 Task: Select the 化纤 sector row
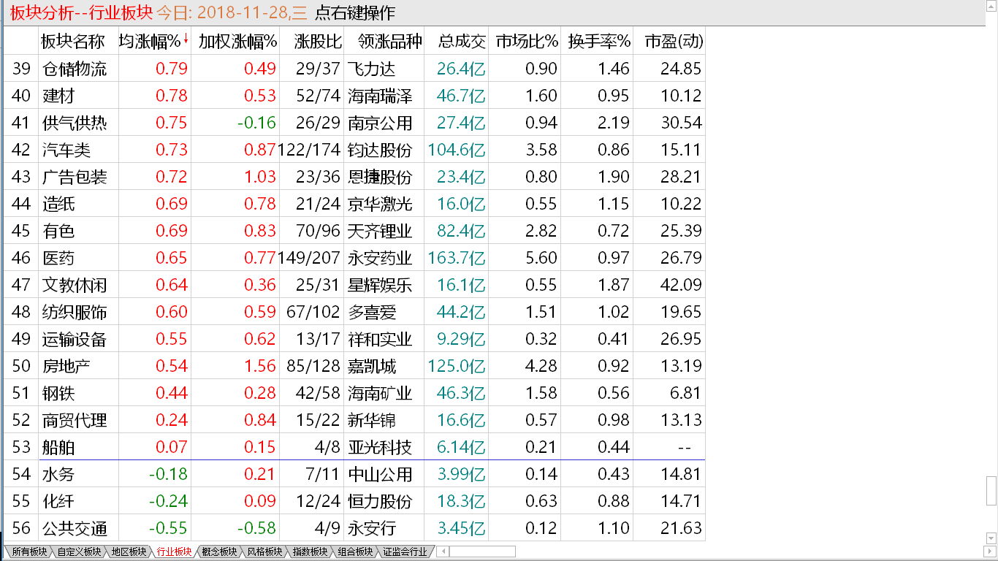pos(354,501)
